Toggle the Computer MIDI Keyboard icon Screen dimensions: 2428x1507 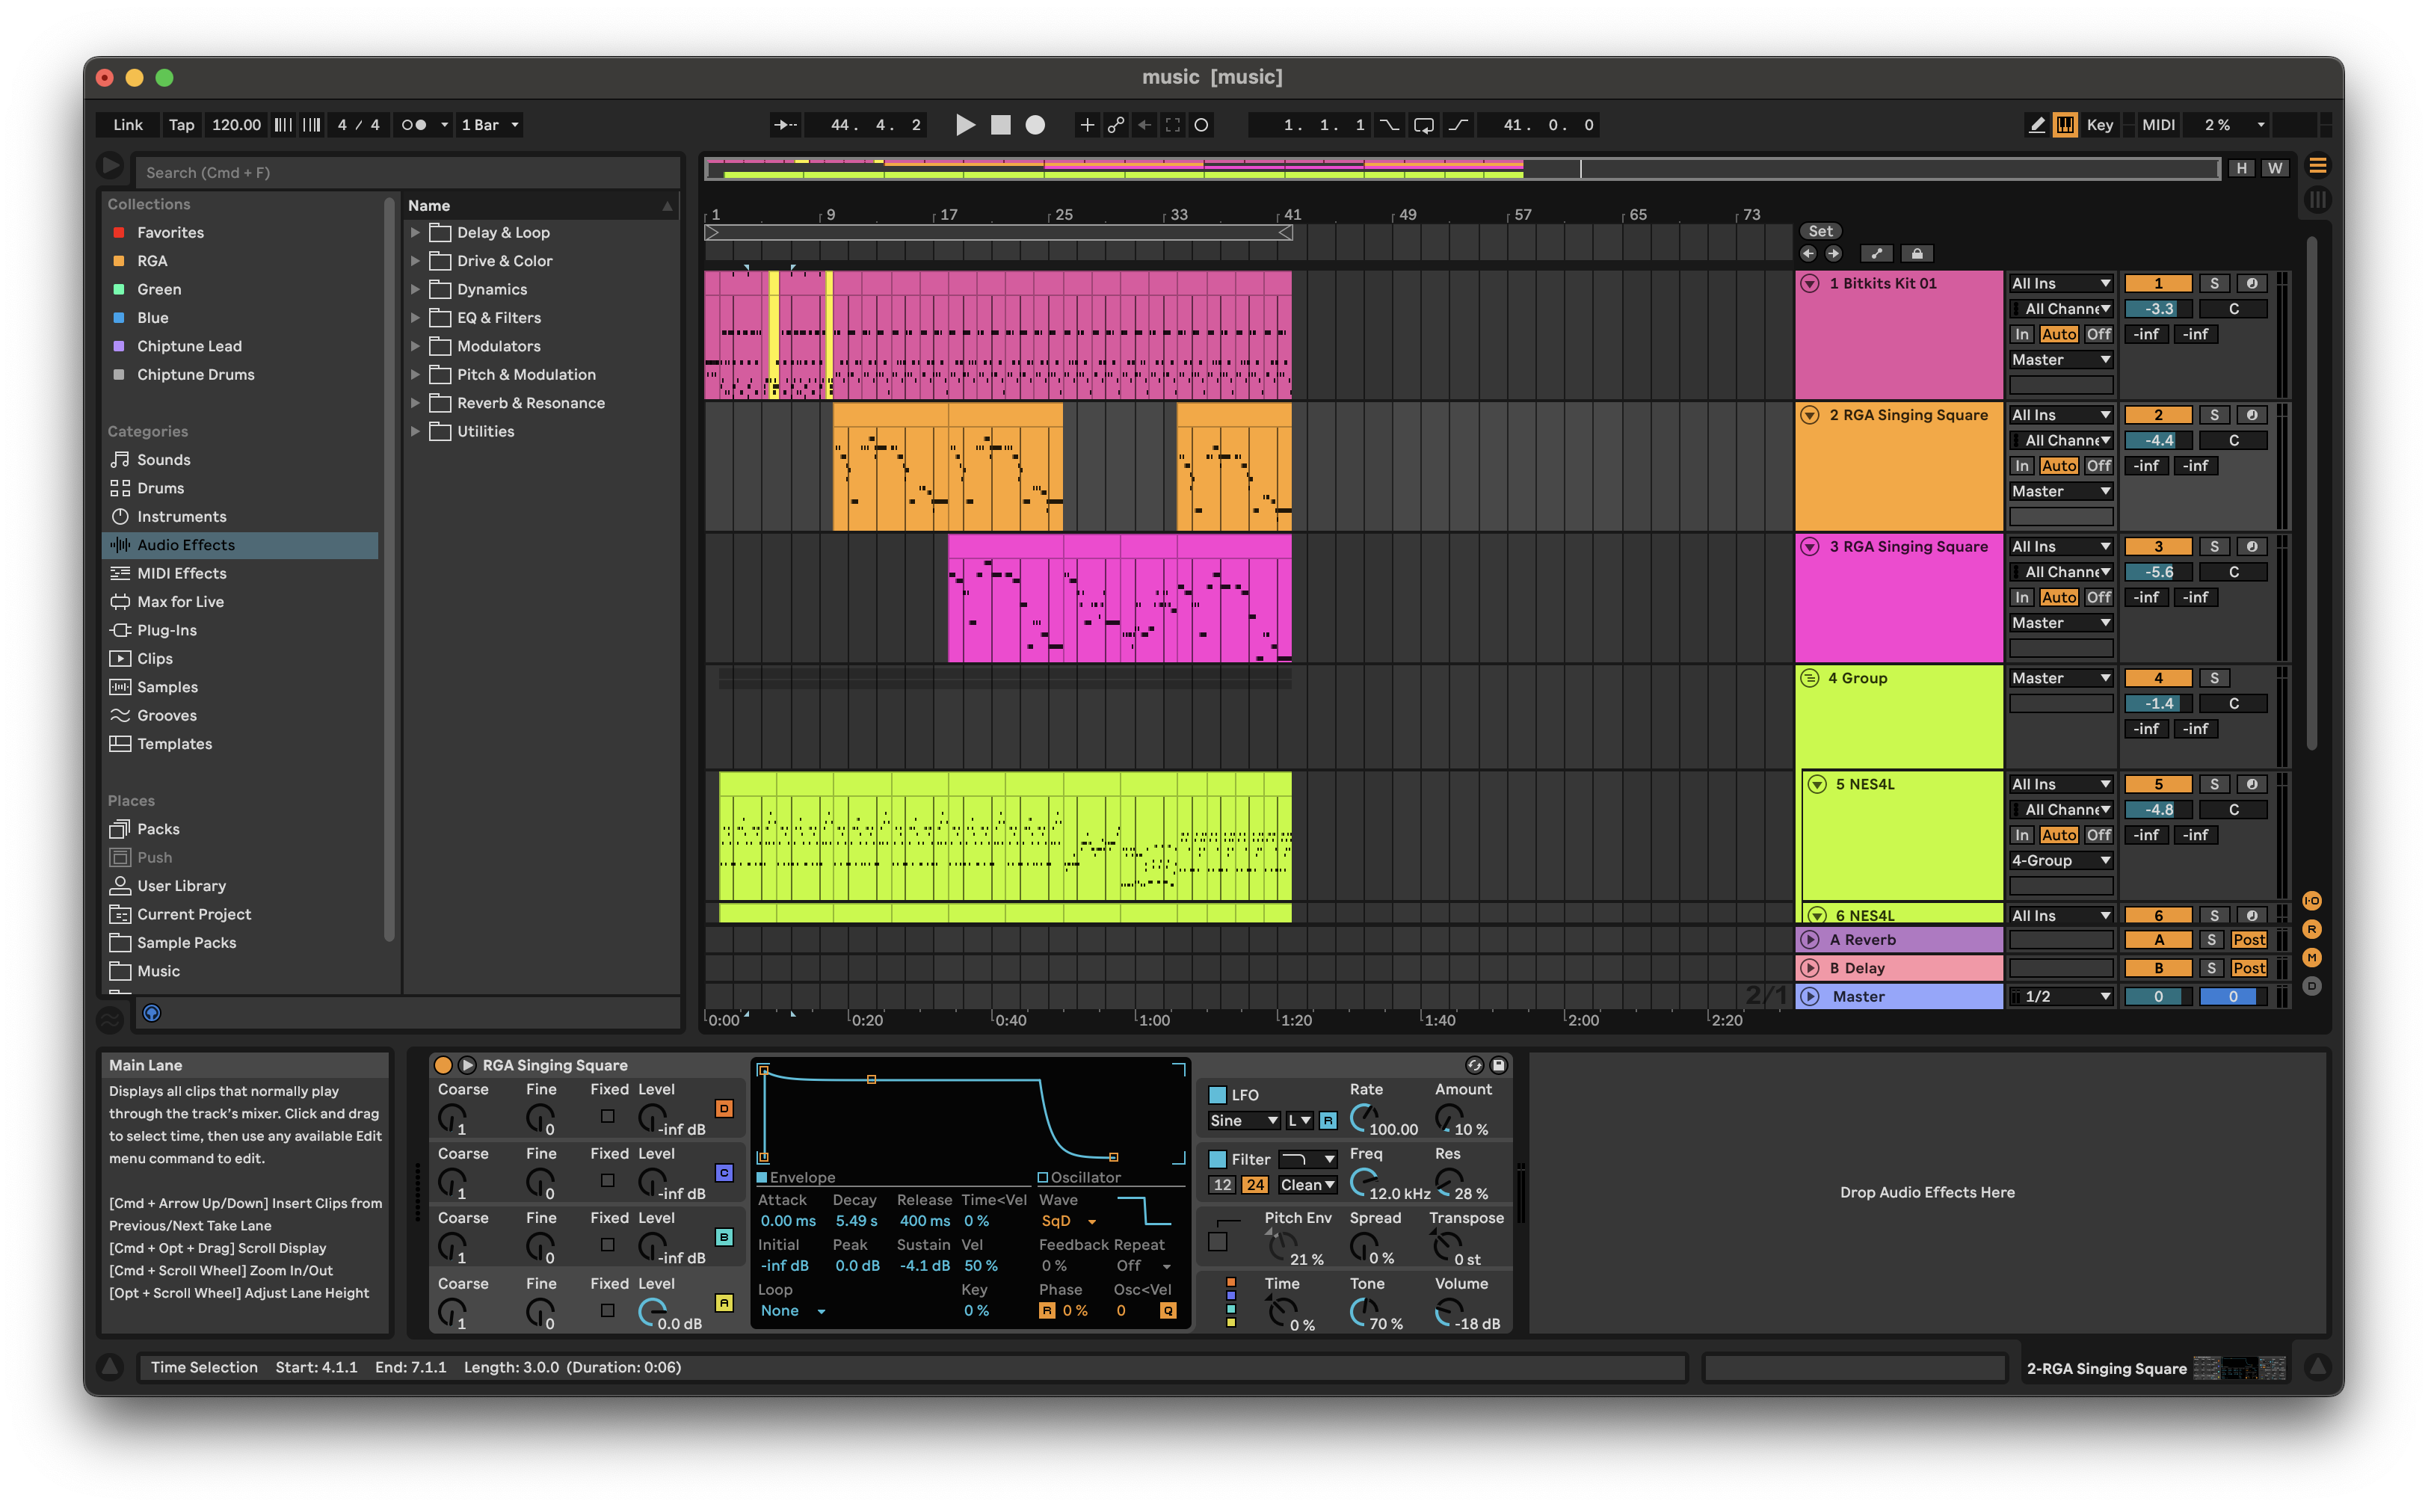coord(2065,125)
